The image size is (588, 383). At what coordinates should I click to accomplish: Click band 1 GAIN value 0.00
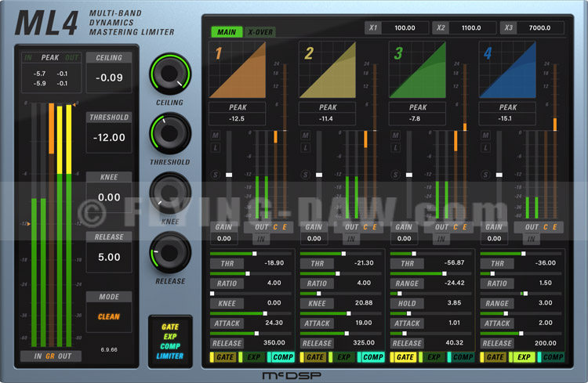(224, 238)
